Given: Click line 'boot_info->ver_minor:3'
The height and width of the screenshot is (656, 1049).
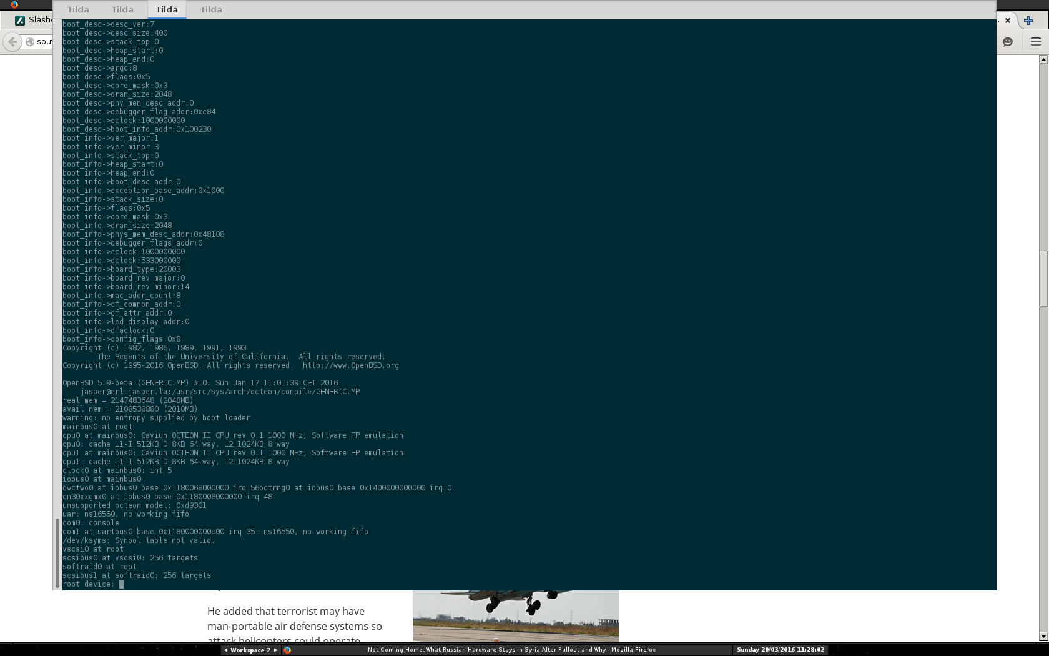Looking at the screenshot, I should tap(111, 147).
